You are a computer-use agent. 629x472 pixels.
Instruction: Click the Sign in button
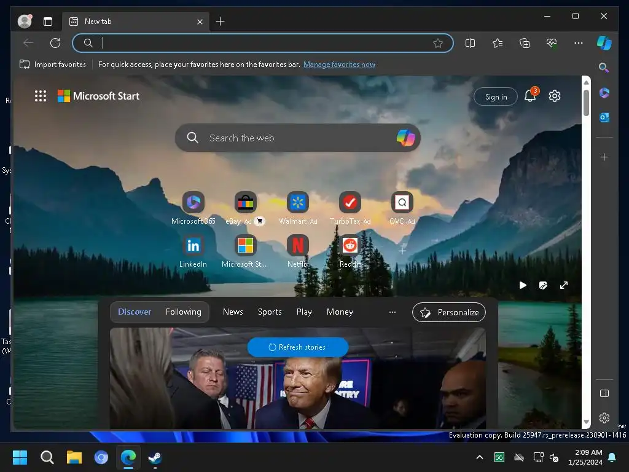(496, 96)
